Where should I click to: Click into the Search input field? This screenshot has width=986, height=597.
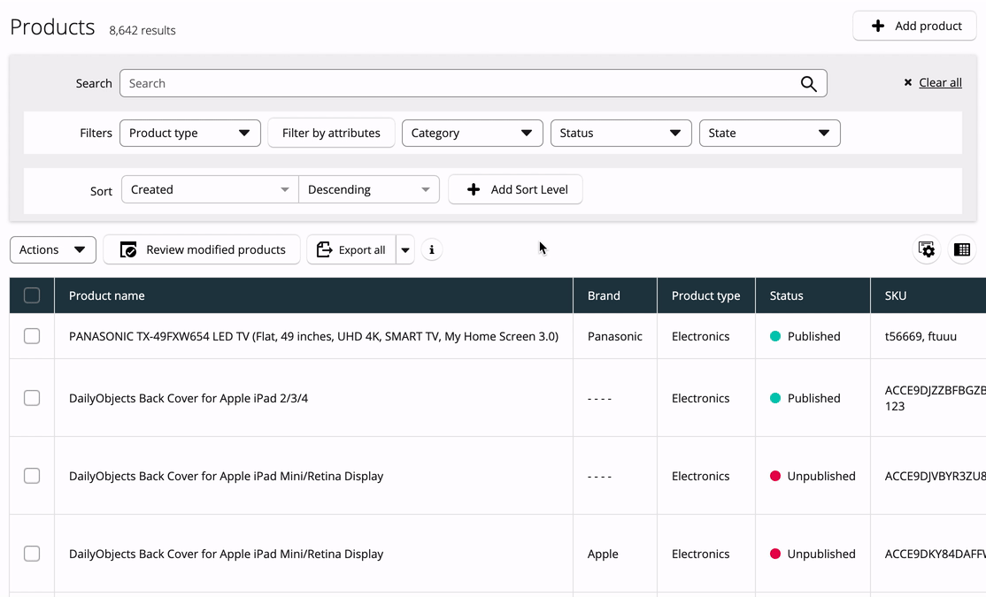coord(460,83)
